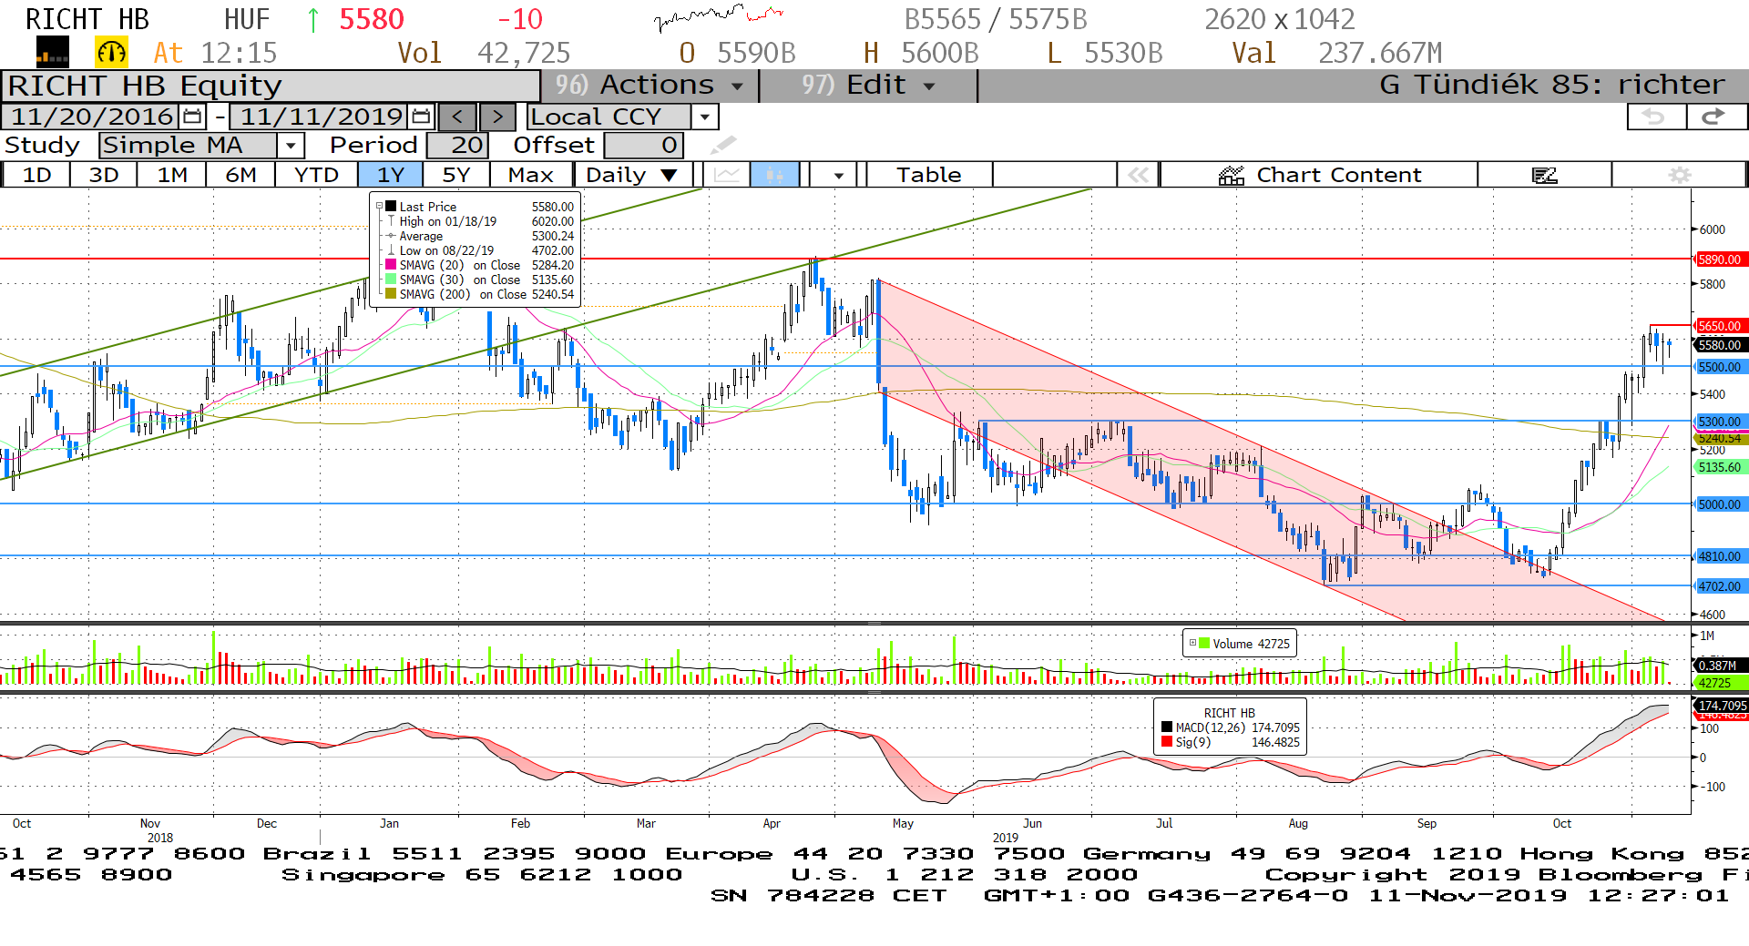Edit the Offset value field
Viewport: 1749px width, 946px height.
click(642, 145)
